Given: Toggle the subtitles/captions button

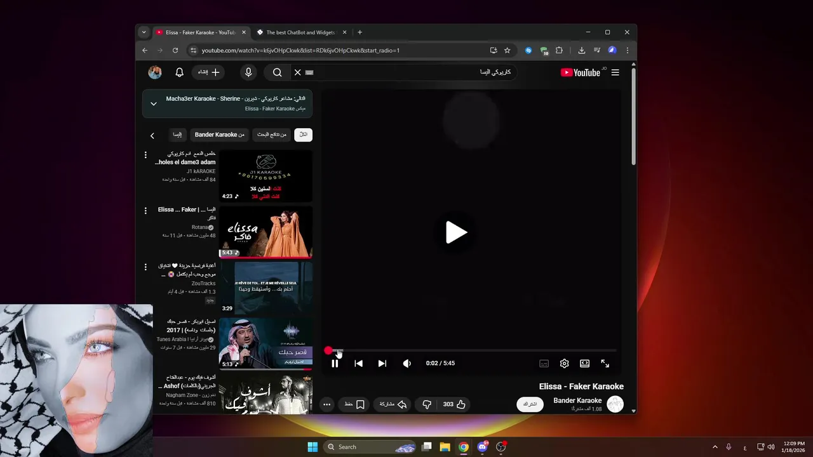Looking at the screenshot, I should click(x=544, y=363).
